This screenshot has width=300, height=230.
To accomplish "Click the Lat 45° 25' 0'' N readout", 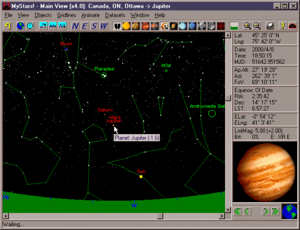I will (257, 35).
